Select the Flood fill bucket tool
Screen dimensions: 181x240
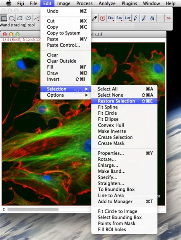(x=152, y=18)
